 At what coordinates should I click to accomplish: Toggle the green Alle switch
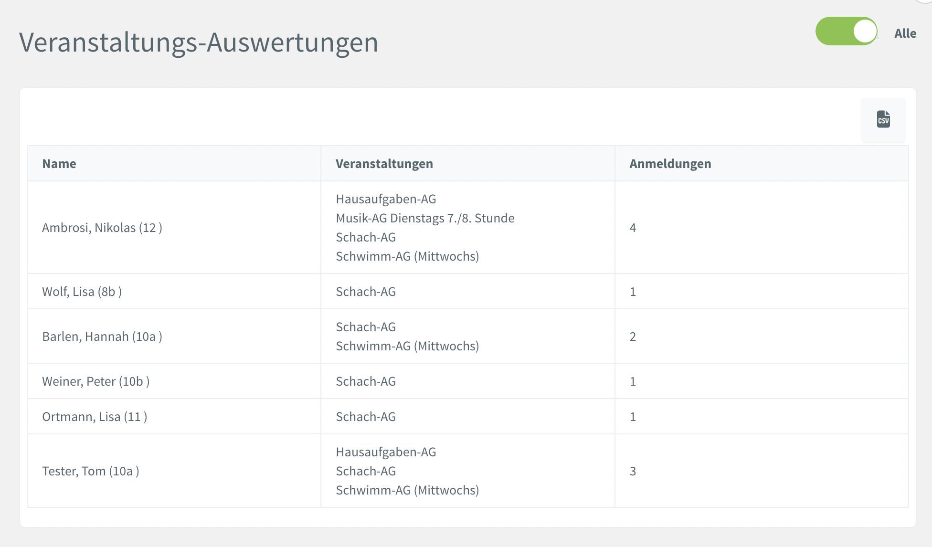pos(847,32)
